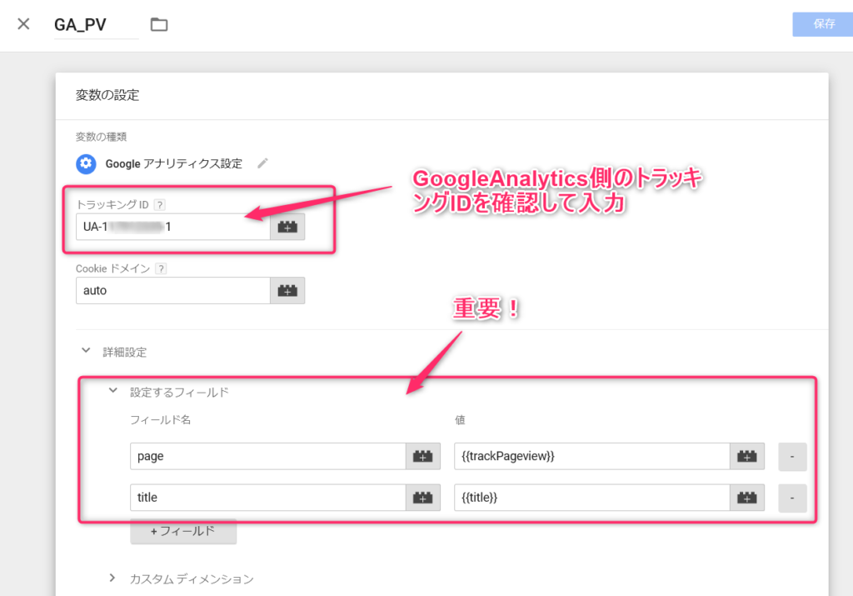The width and height of the screenshot is (853, 596).
Task: Click the Google Analytics settings gear icon
Action: 86,164
